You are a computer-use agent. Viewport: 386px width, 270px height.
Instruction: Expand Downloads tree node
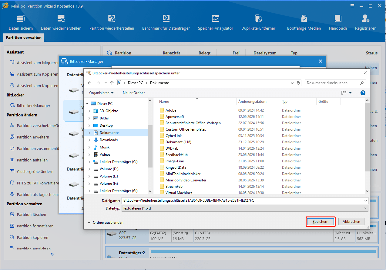[x=89, y=140]
